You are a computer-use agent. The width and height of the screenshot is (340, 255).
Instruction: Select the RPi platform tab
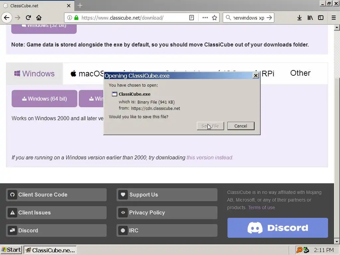[x=268, y=73]
